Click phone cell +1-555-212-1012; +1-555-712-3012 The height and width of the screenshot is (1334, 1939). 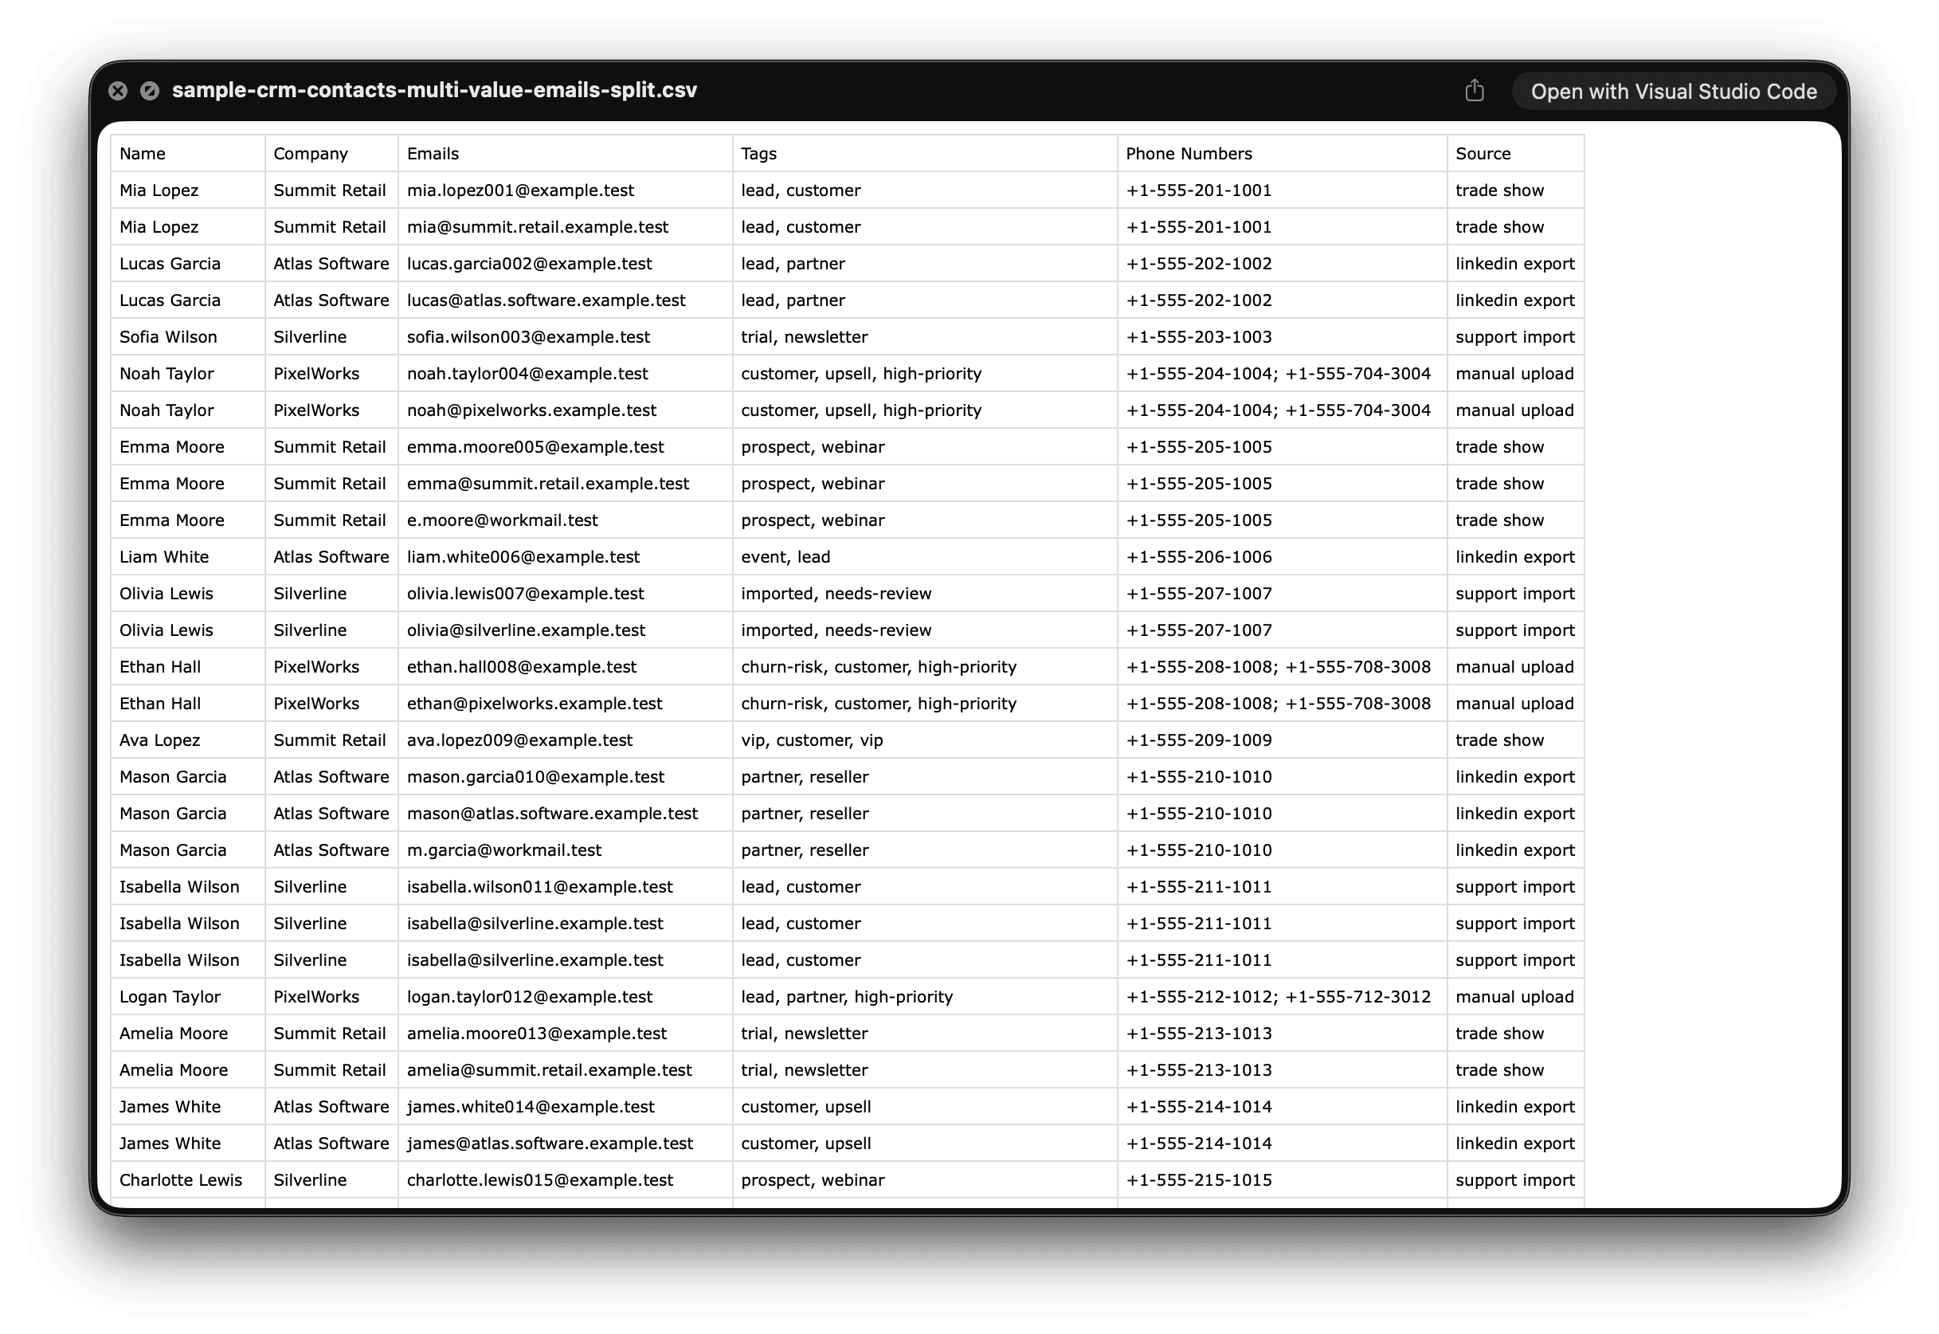[1282, 997]
